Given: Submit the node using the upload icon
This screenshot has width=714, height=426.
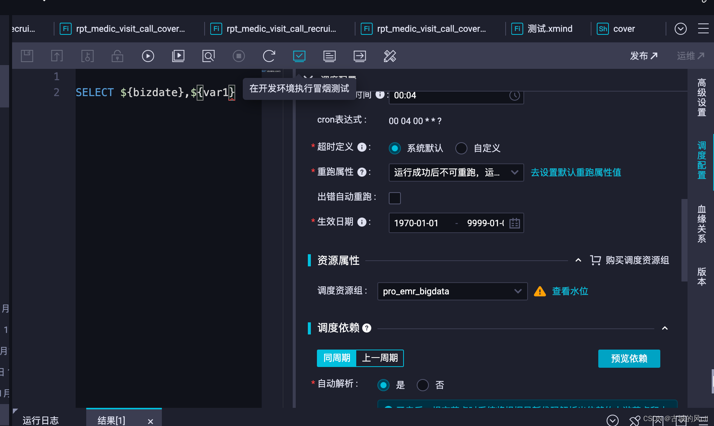Looking at the screenshot, I should pyautogui.click(x=57, y=56).
